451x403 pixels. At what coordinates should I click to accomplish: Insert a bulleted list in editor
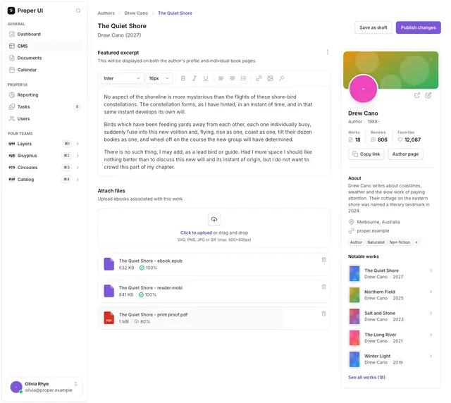click(244, 78)
